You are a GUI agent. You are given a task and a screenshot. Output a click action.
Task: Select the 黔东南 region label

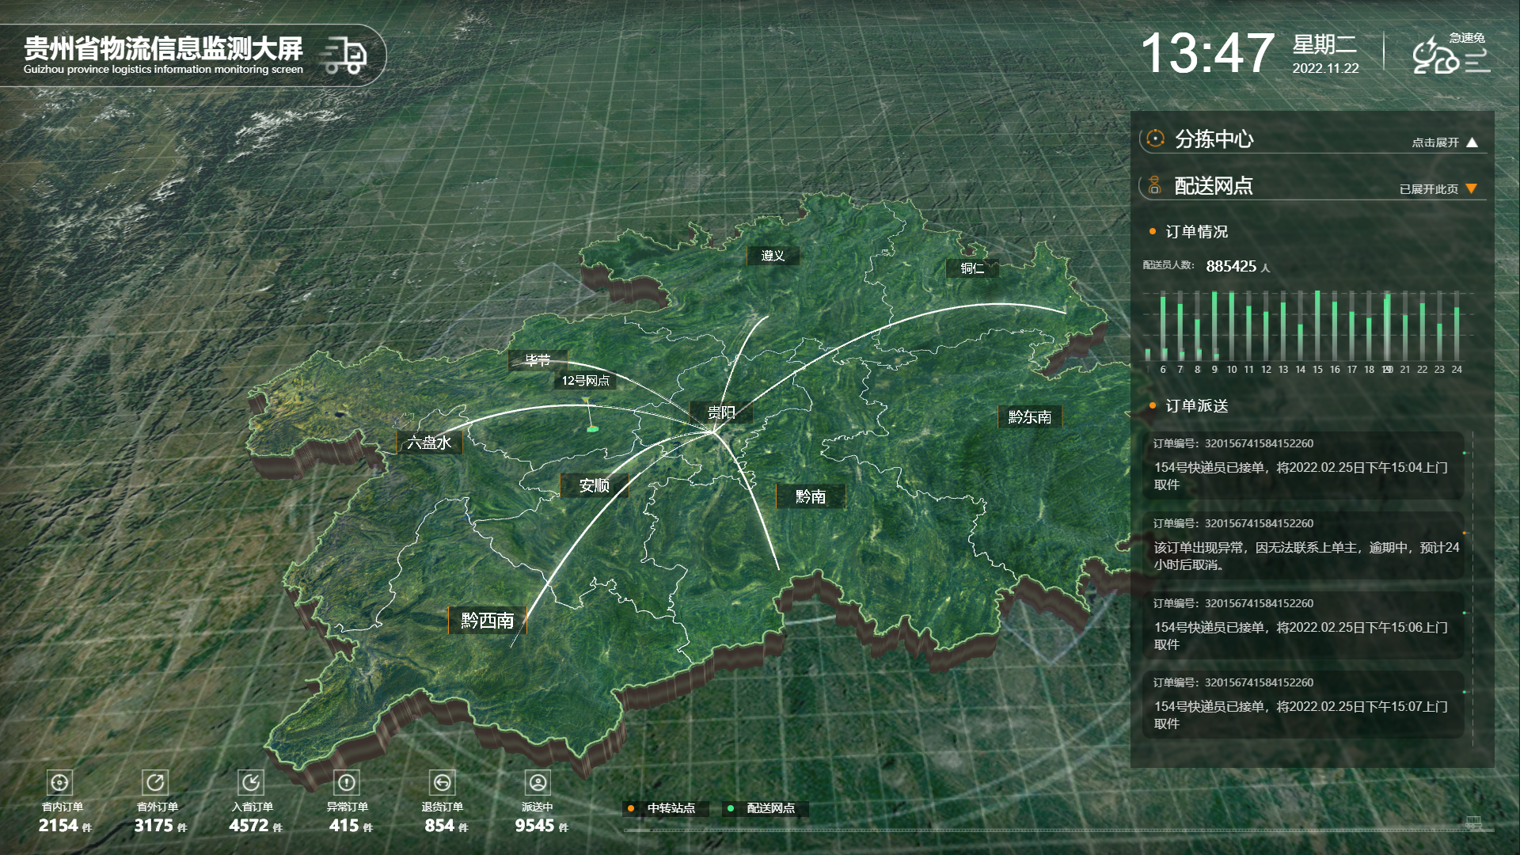[x=1030, y=417]
